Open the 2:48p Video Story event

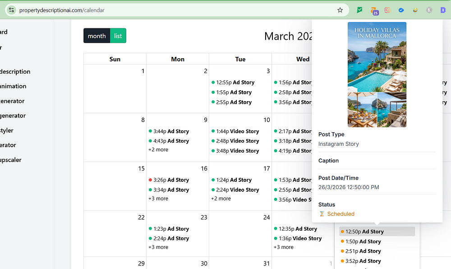point(235,141)
